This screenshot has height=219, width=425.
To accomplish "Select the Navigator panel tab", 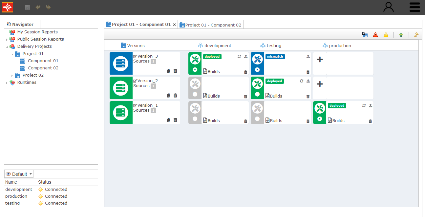I will 22,24.
